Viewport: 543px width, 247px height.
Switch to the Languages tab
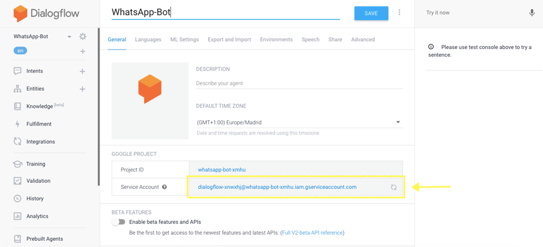[148, 39]
